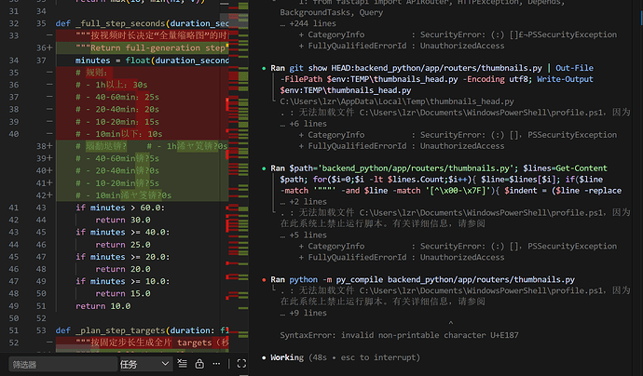
Task: Click the added-line gutter marker '36+'
Action: click(45, 47)
